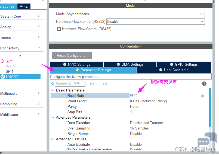Select the Word Length parameter
This screenshot has height=155, width=219.
coord(78,101)
